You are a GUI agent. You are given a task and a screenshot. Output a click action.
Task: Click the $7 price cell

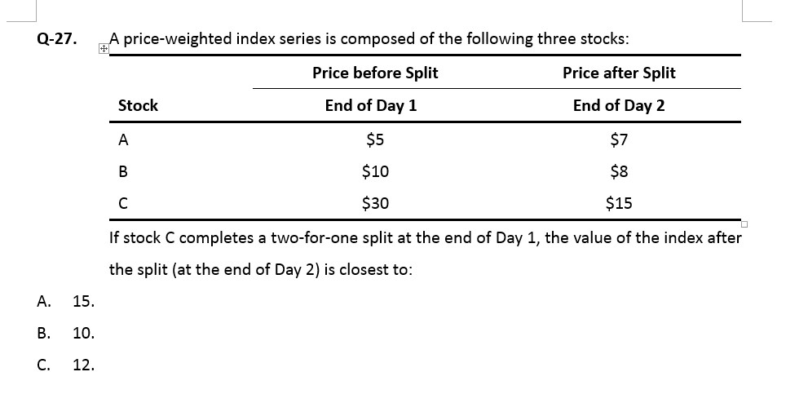[619, 139]
